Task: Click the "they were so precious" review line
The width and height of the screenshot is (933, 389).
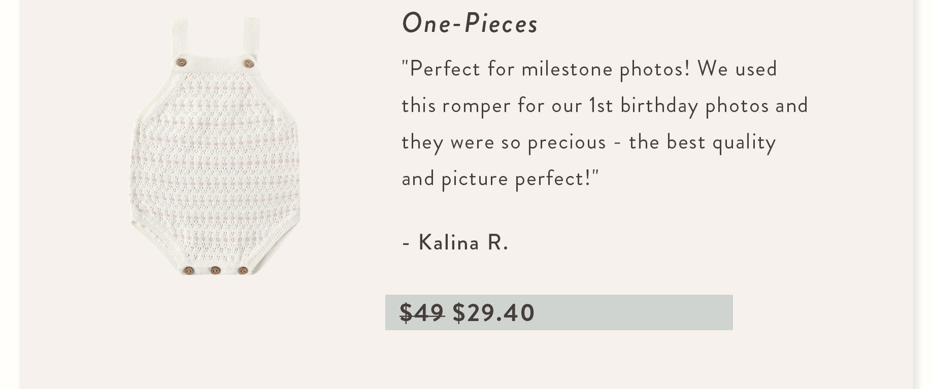Action: pyautogui.click(x=504, y=142)
